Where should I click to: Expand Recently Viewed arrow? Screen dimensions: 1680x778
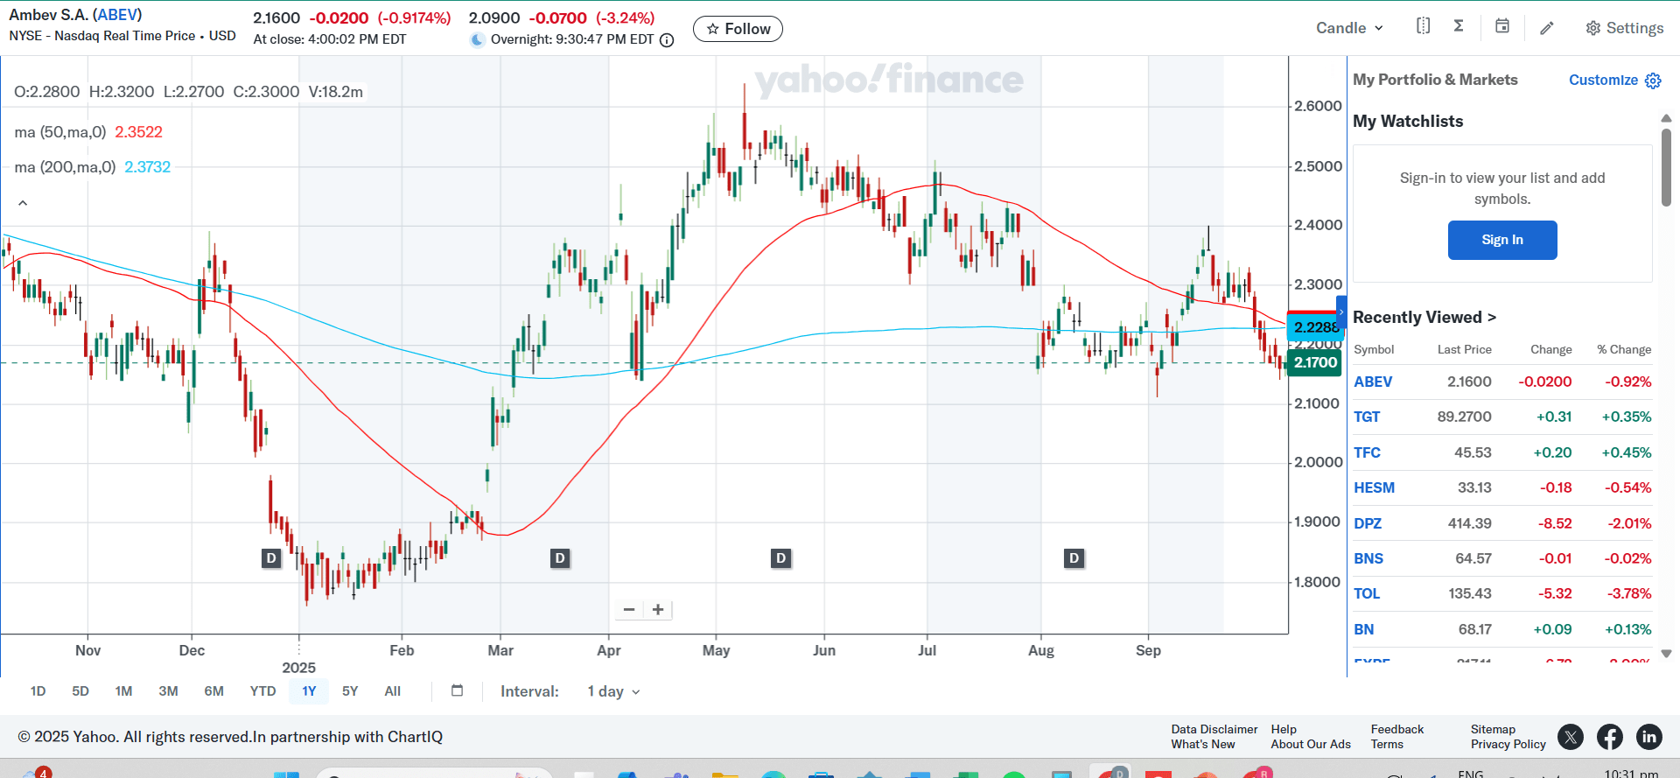[1492, 318]
